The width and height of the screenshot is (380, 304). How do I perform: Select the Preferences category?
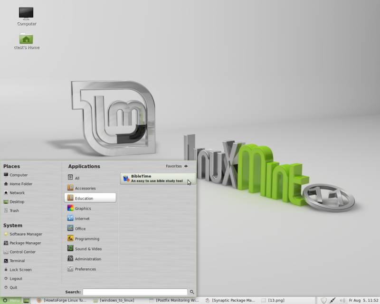click(90, 269)
